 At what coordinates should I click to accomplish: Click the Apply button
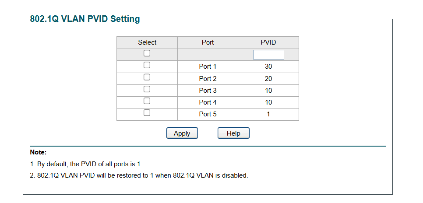pos(182,133)
